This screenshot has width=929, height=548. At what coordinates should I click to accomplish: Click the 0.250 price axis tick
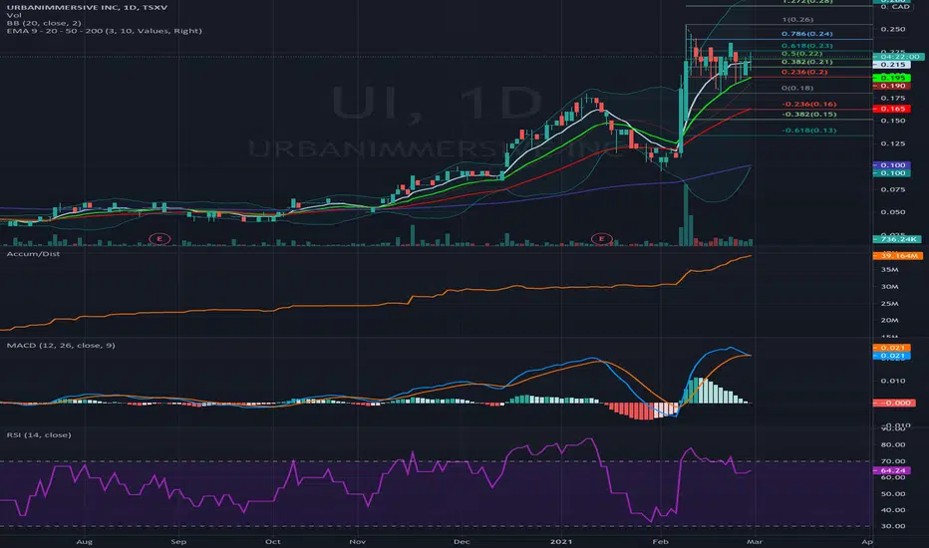[893, 29]
